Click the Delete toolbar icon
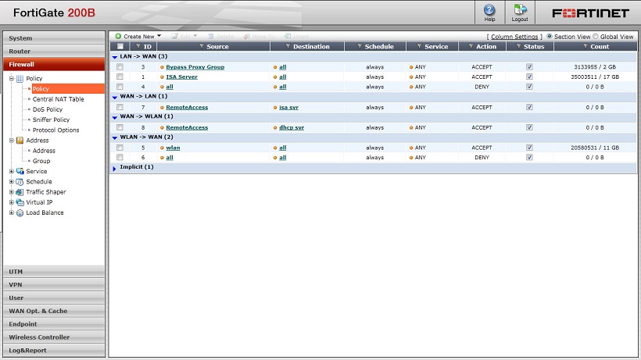 (211, 37)
